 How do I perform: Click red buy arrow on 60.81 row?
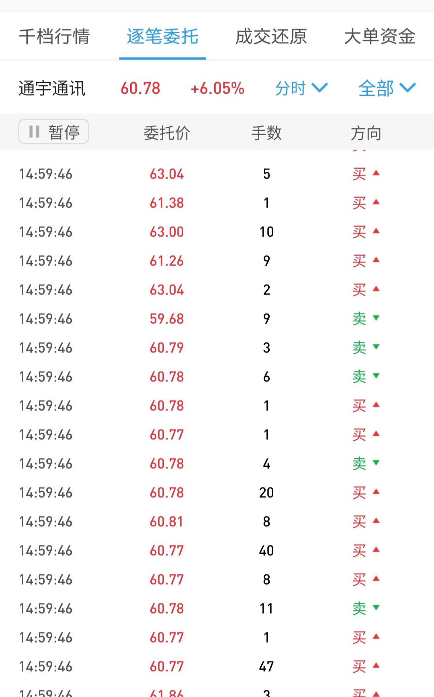coord(376,521)
